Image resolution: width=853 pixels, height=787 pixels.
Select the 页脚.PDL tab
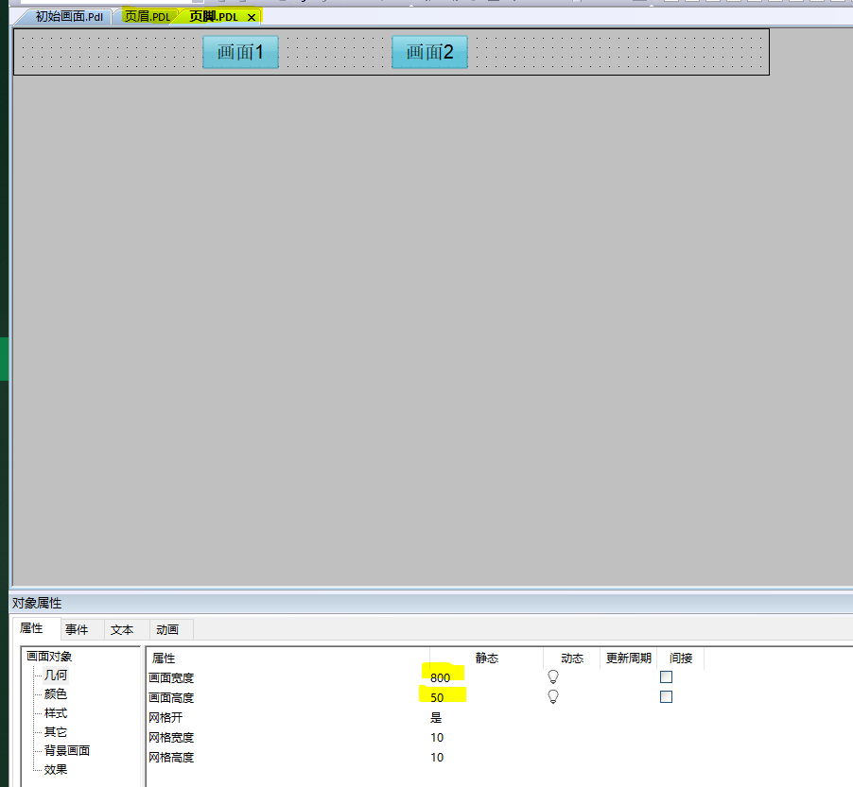214,17
